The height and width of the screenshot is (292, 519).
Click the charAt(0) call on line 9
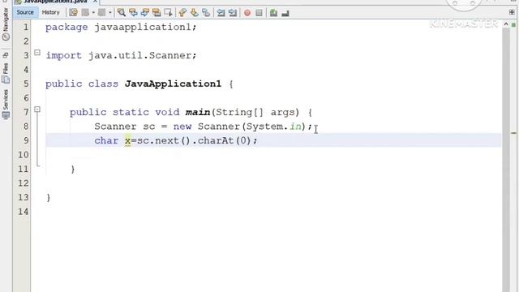click(x=225, y=140)
